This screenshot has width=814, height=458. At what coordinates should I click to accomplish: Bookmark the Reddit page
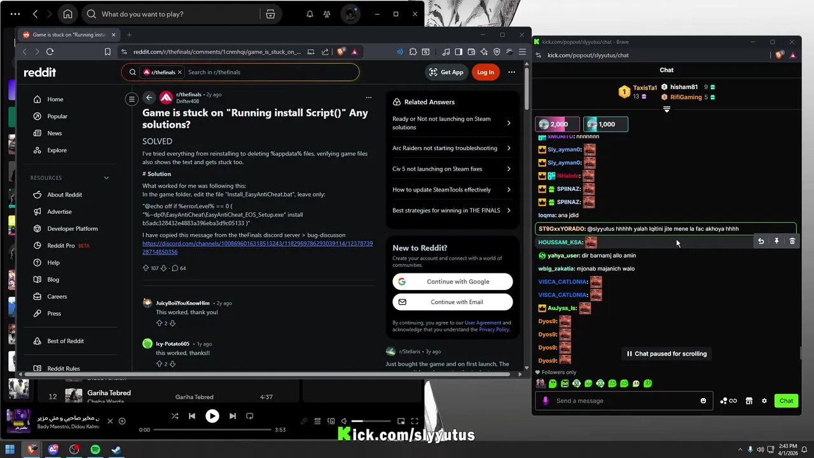tap(107, 52)
